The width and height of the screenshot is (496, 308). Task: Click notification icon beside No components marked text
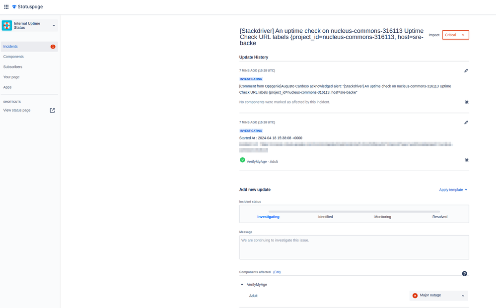coord(467,102)
